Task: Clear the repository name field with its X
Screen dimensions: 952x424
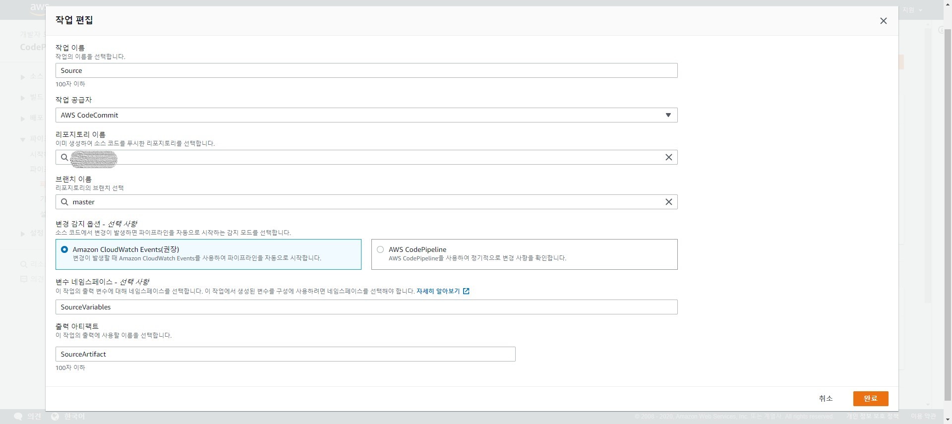Action: click(x=668, y=157)
